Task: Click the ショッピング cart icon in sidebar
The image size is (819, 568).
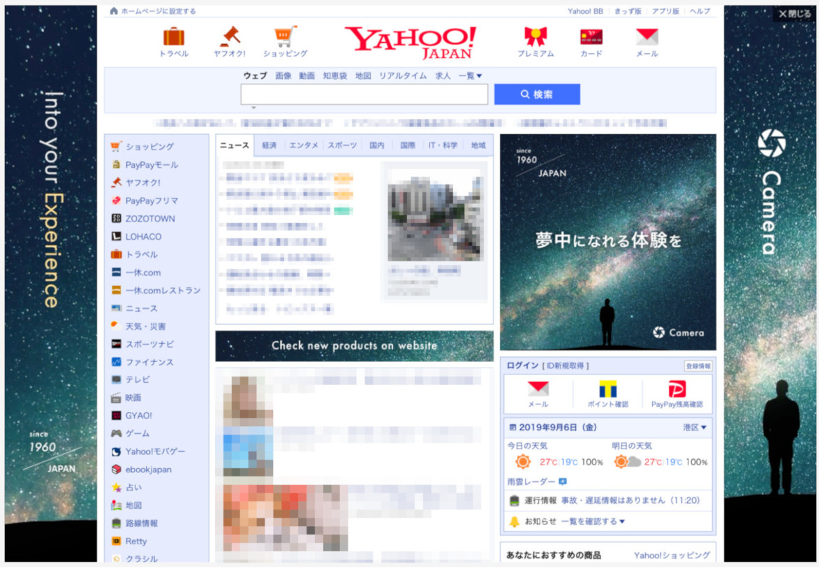Action: coord(116,146)
